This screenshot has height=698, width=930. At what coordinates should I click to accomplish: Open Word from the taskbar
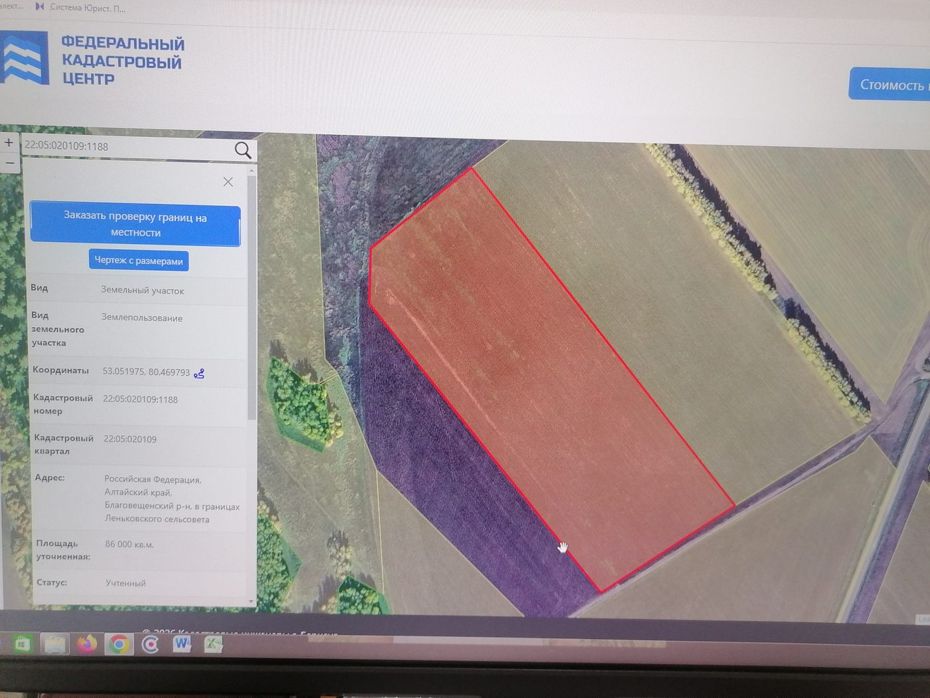(x=182, y=643)
